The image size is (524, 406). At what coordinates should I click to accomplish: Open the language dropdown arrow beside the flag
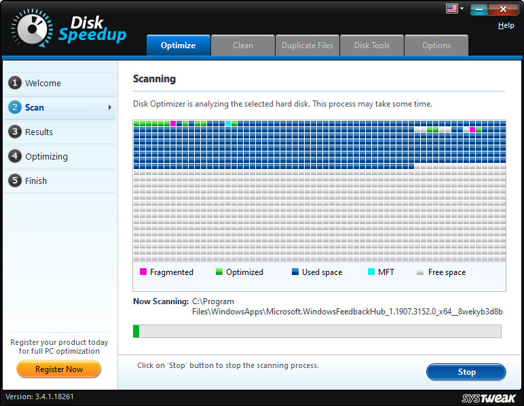(x=462, y=9)
